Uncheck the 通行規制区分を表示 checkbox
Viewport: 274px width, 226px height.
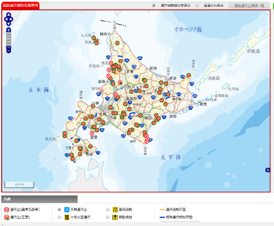pos(154,6)
